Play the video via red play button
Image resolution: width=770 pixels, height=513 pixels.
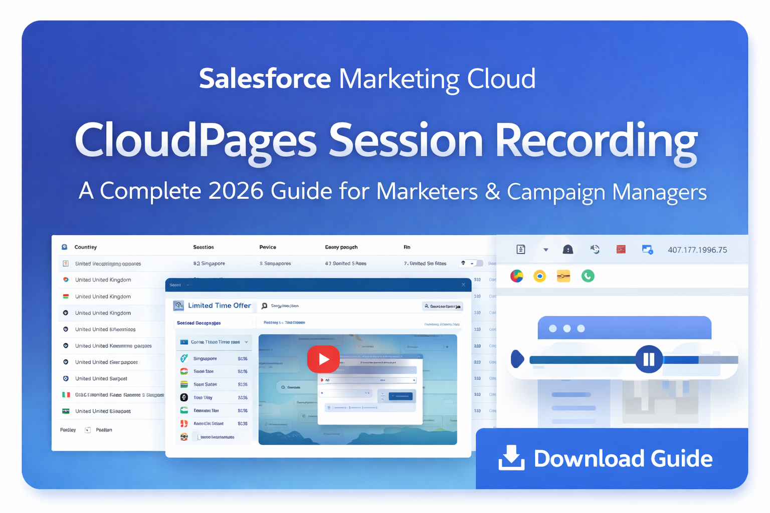(x=323, y=359)
